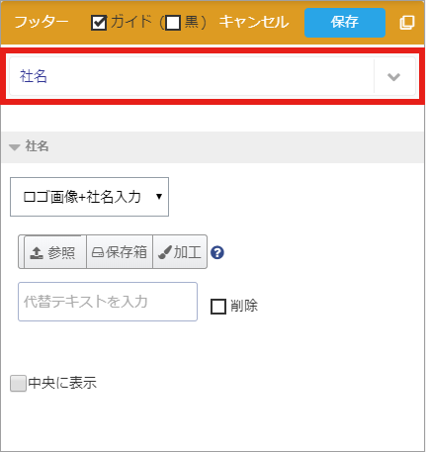426x452 pixels.
Task: Enable the 中央に表示 checkbox
Action: (18, 383)
